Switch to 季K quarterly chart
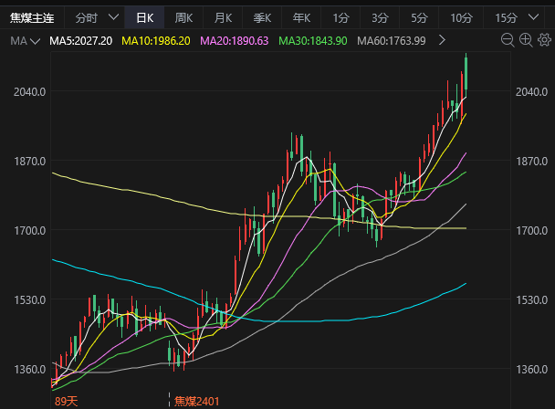 point(262,17)
